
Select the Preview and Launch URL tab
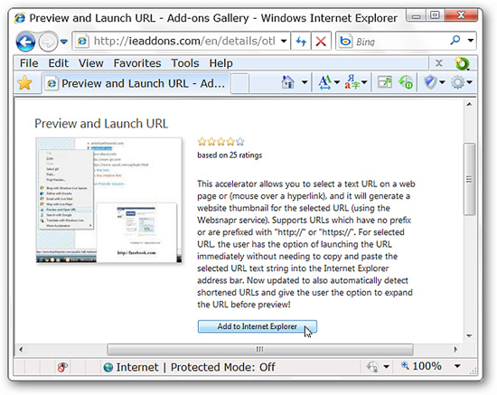(136, 84)
